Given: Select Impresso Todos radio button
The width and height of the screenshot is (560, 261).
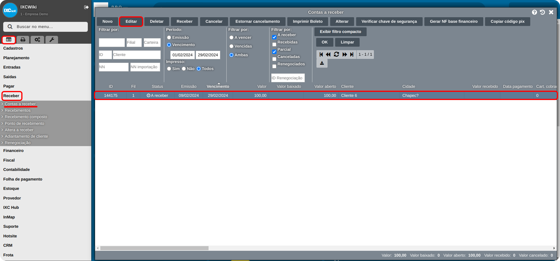Looking at the screenshot, I should pos(199,69).
